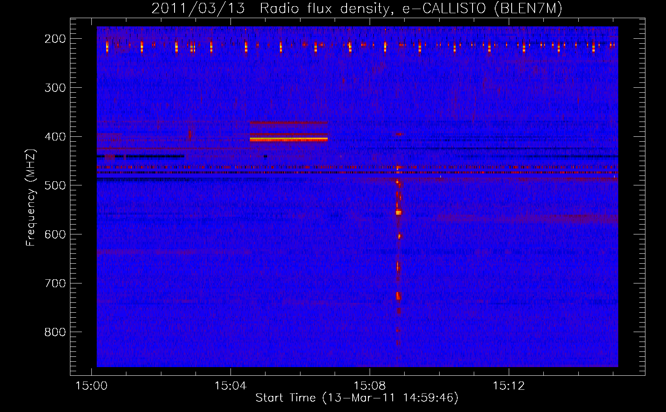Screen dimensions: 666x412
Task: Click the 15:08 time tick label
Action: pyautogui.click(x=370, y=386)
